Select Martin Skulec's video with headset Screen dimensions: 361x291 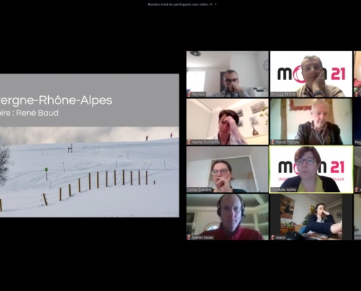click(x=228, y=217)
